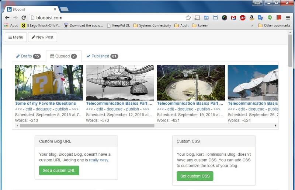
Task: Move Favorite Questions post later with >>>
Action: 75,109
